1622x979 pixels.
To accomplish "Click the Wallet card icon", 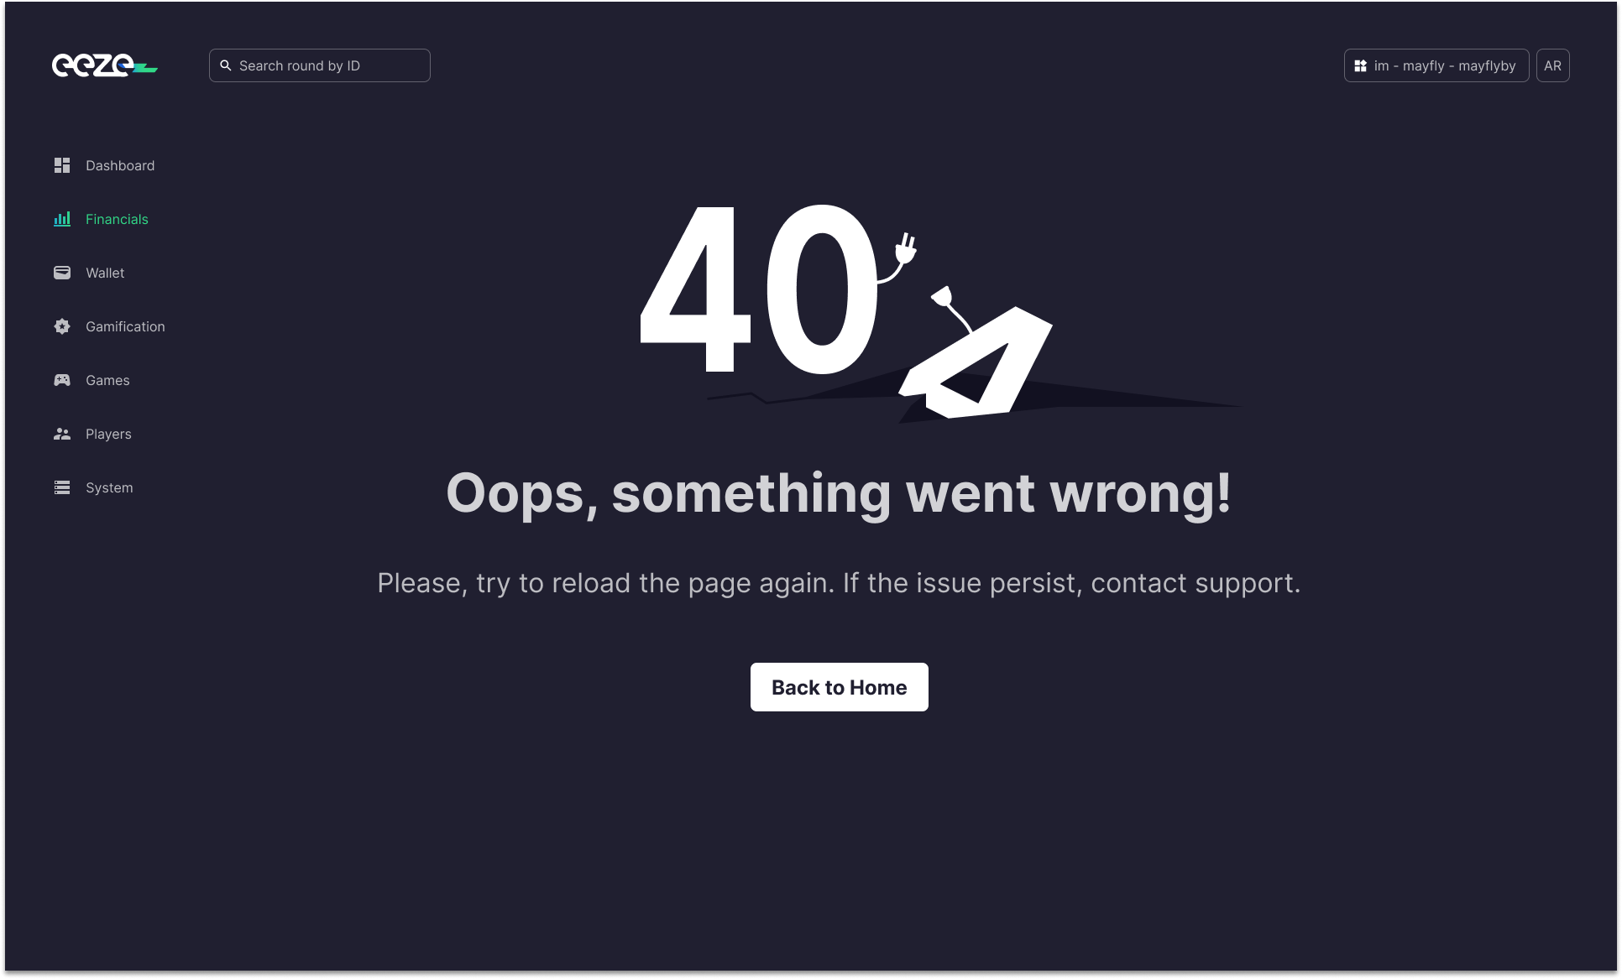I will click(x=62, y=273).
